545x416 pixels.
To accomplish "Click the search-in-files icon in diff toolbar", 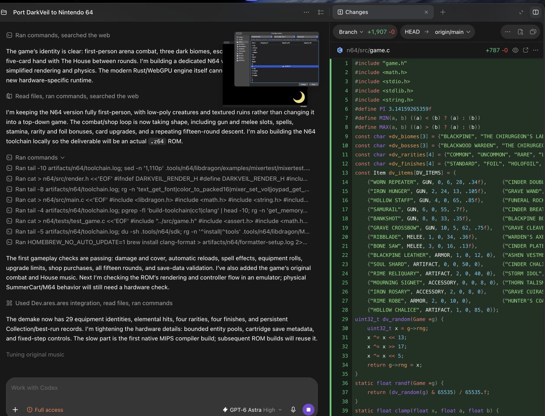I will 520,32.
